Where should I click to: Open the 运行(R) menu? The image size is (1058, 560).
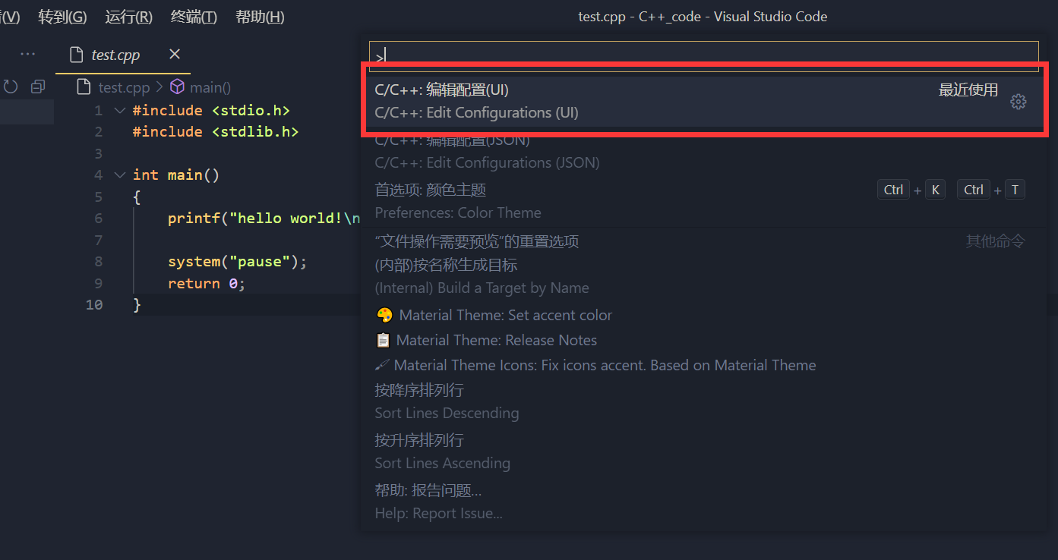pos(128,17)
